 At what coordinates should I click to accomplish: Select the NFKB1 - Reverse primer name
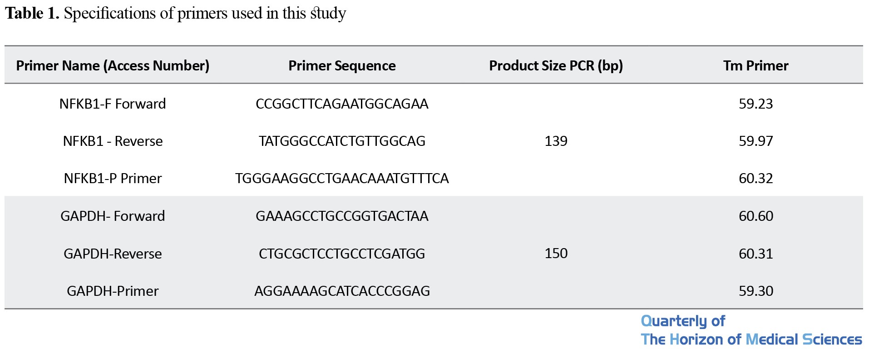point(113,141)
